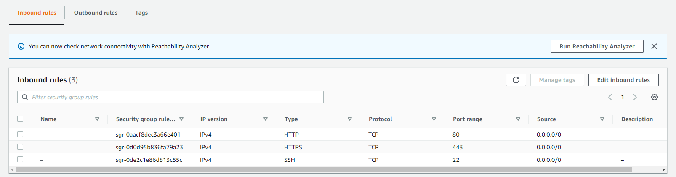Click the info icon in the banner
Screen dimensions: 676x177
[x=21, y=46]
